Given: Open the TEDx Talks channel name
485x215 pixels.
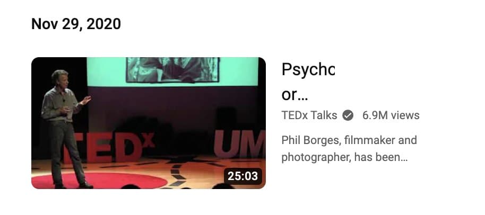Looking at the screenshot, I should pos(309,115).
